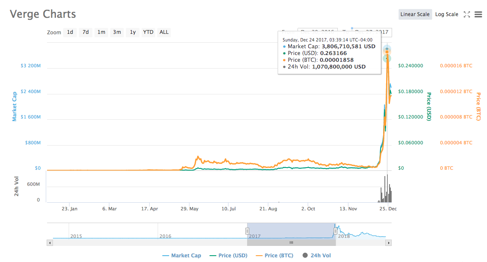Set zoom range to 1m

(101, 32)
